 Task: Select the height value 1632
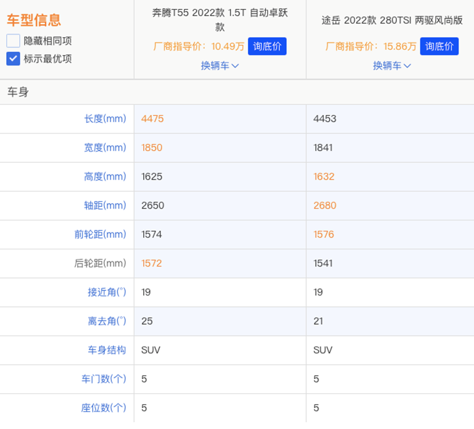(x=324, y=177)
